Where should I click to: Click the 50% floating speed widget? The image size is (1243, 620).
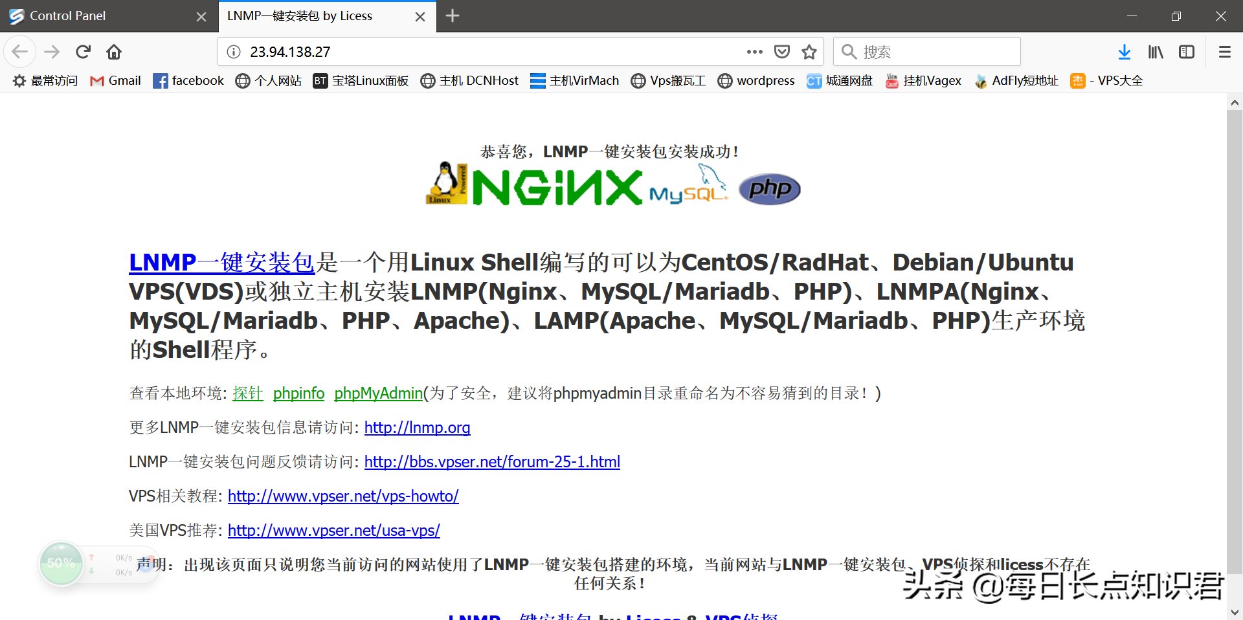click(x=62, y=564)
